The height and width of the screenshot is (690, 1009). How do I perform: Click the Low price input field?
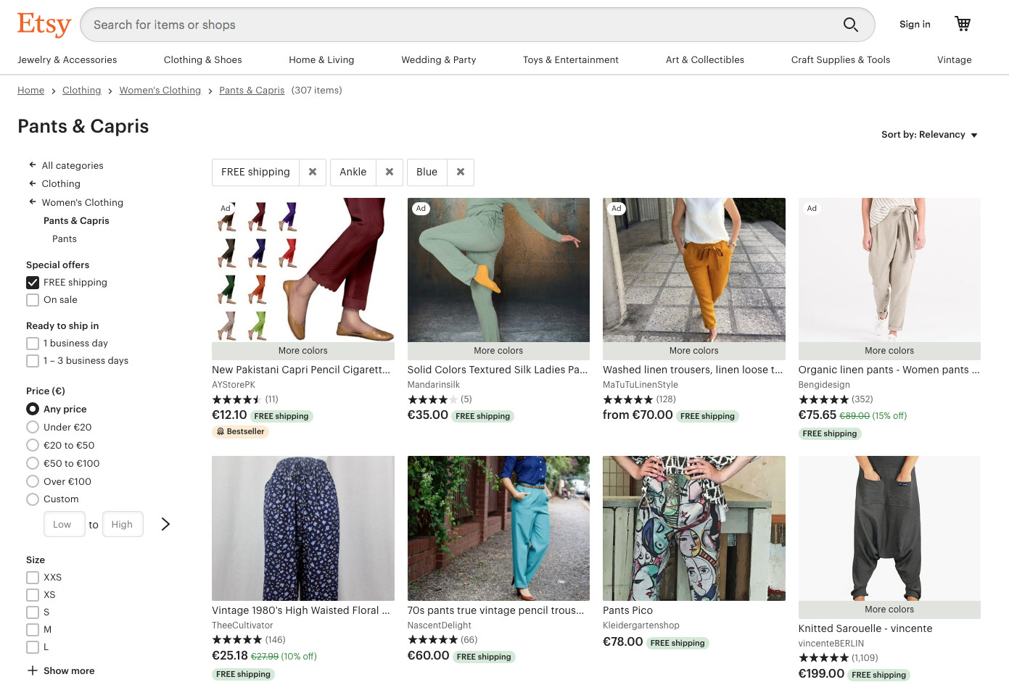[65, 524]
